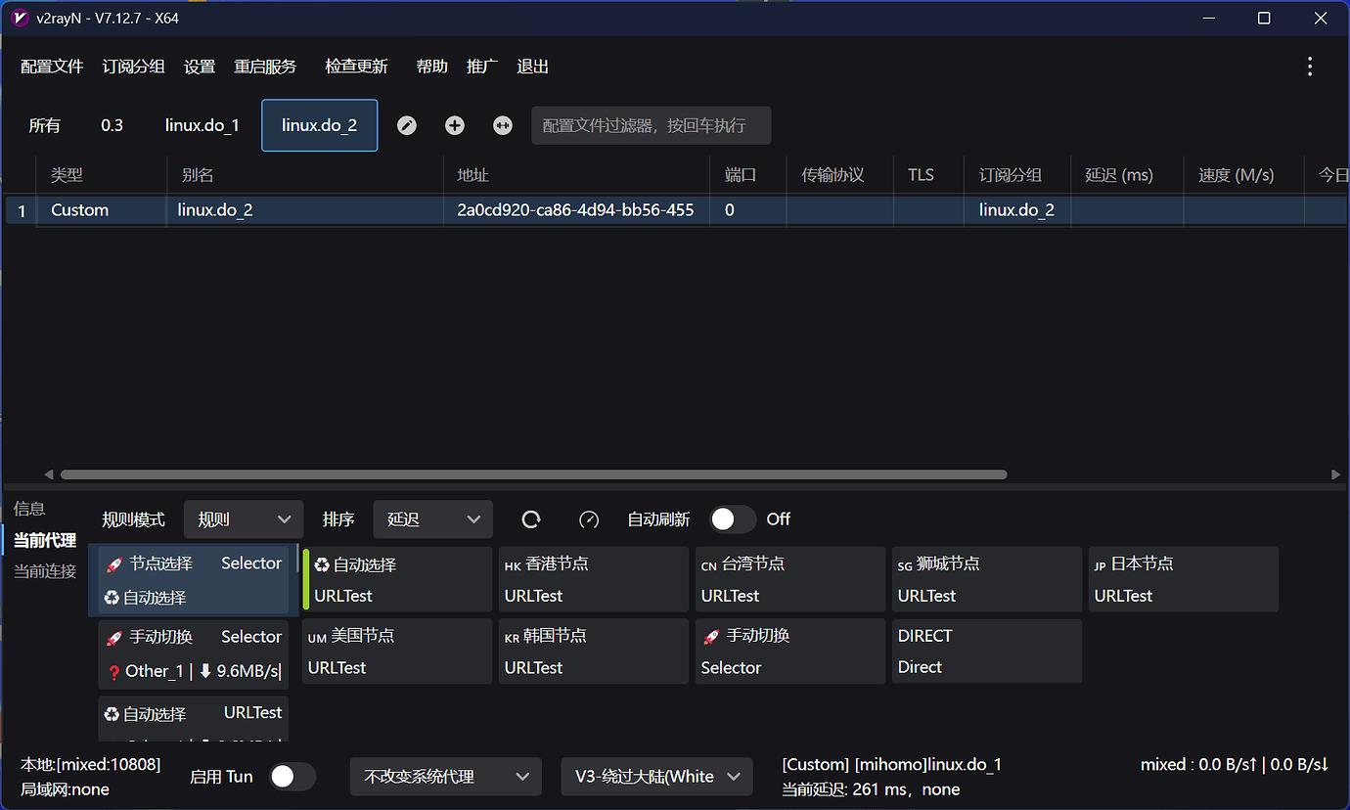The height and width of the screenshot is (810, 1350).
Task: Choose the DIRECT proxy card
Action: pyautogui.click(x=987, y=651)
